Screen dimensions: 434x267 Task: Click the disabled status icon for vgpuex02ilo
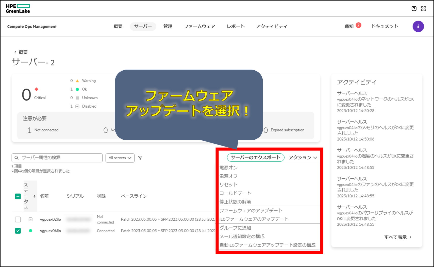[30, 219]
